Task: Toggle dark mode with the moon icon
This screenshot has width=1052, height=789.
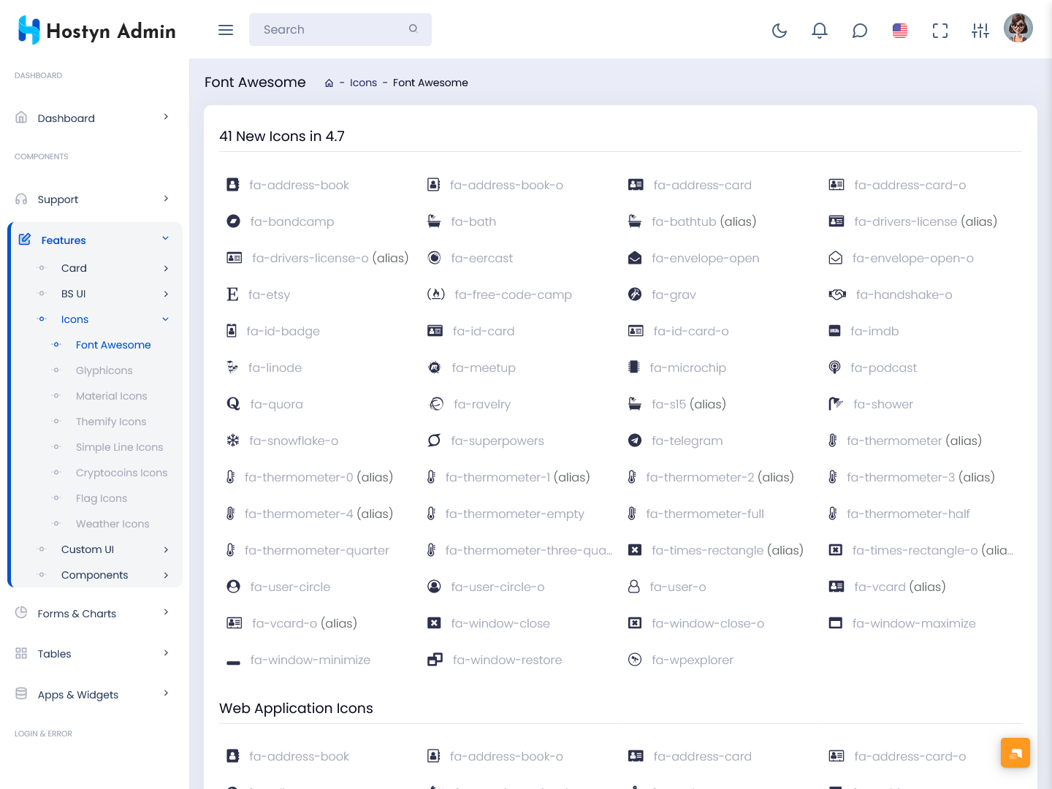Action: tap(780, 30)
